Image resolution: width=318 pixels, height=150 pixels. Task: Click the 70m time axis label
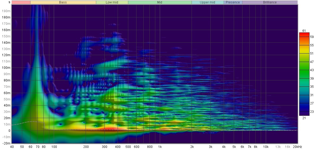tap(7, 86)
